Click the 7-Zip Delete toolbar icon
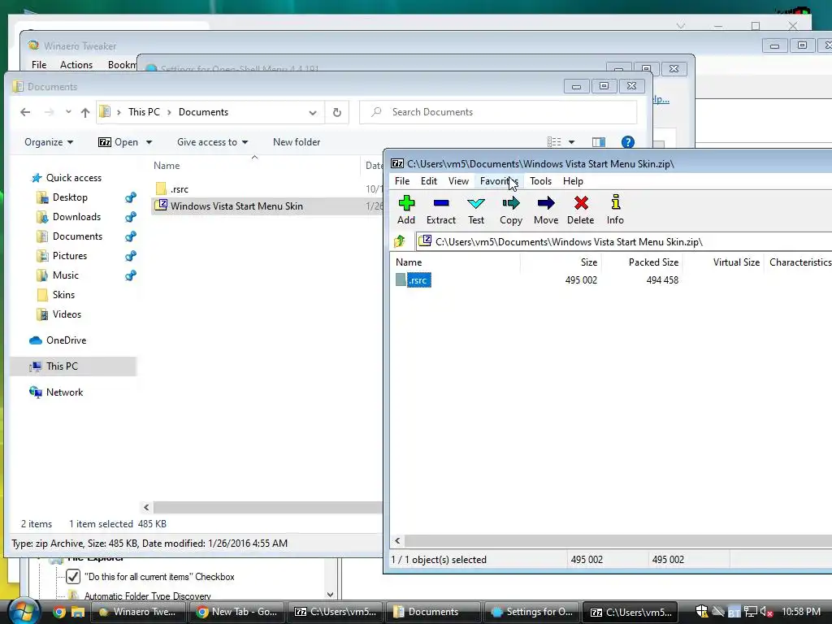Viewport: 832px width, 624px height. pyautogui.click(x=580, y=210)
